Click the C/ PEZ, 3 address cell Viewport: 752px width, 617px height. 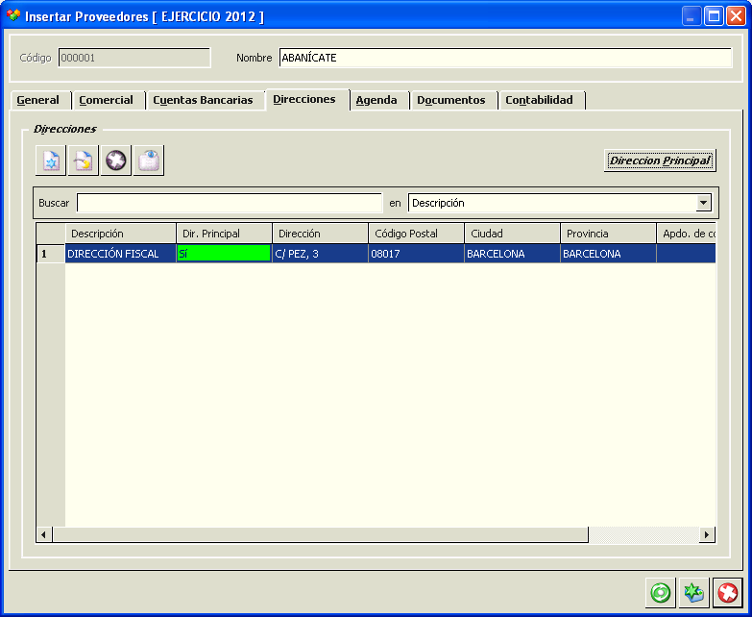point(321,254)
